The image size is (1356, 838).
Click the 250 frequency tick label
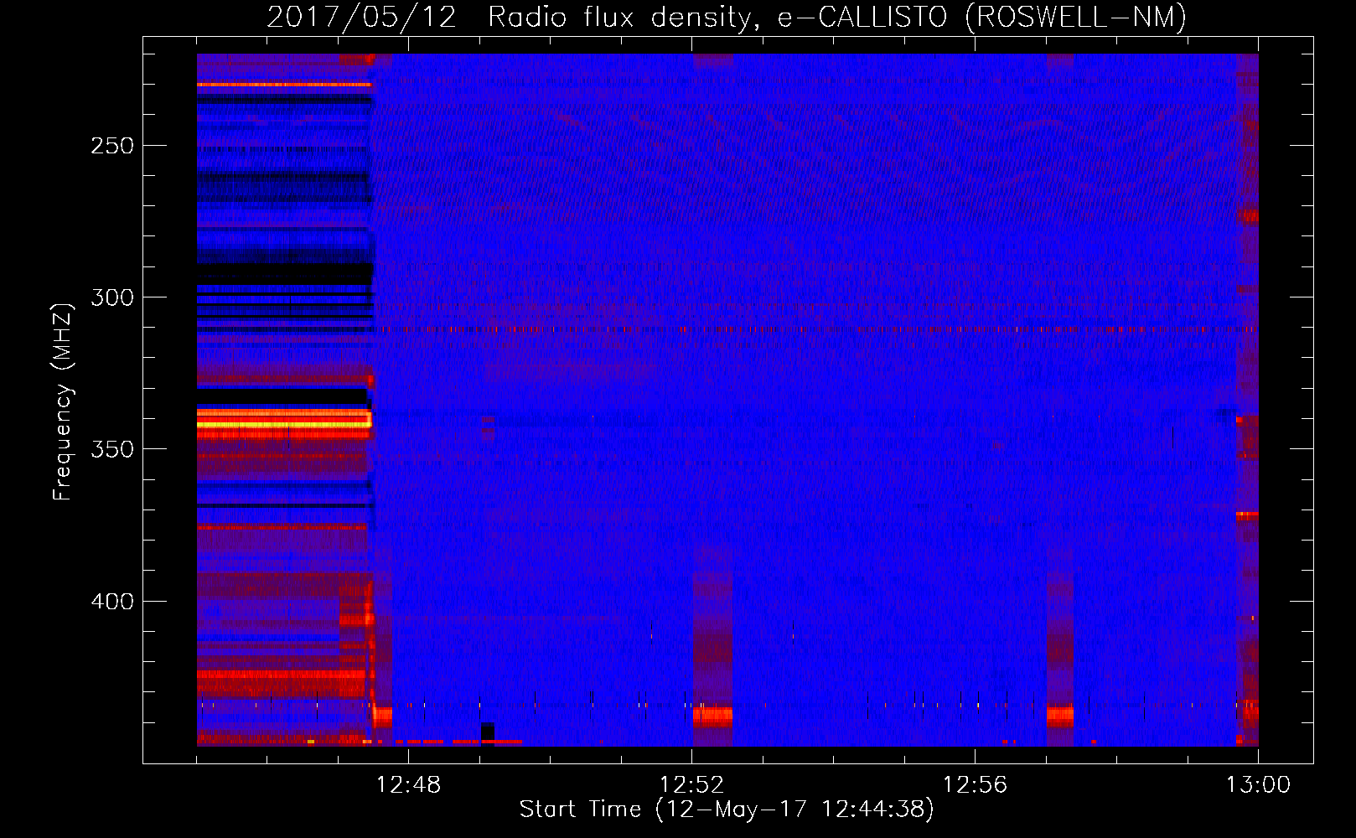pyautogui.click(x=111, y=146)
